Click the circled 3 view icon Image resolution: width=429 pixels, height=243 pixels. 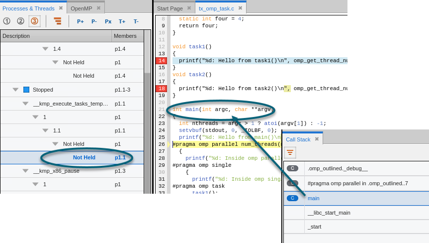[34, 21]
